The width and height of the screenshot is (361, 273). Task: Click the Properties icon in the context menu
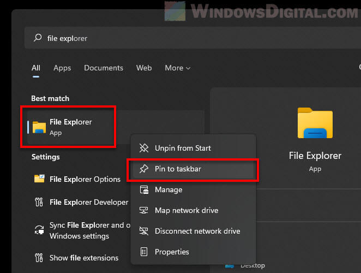tap(144, 252)
